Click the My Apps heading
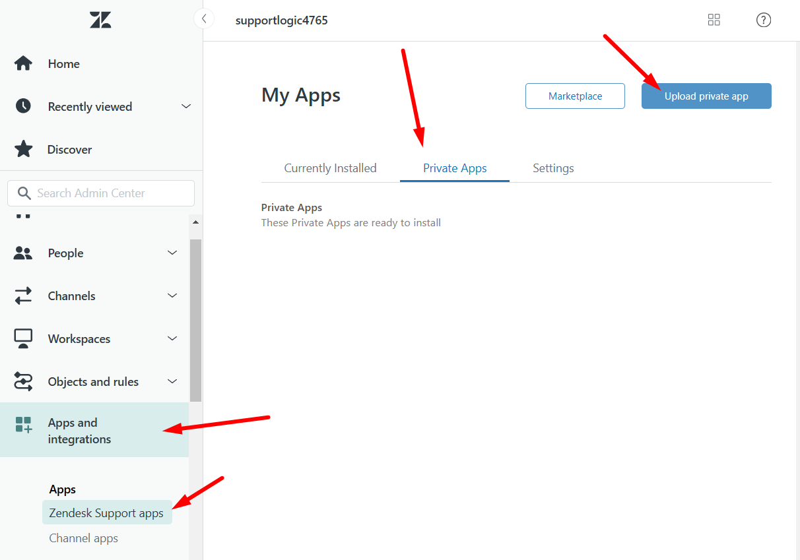Screen dimensions: 800x560 click(301, 95)
